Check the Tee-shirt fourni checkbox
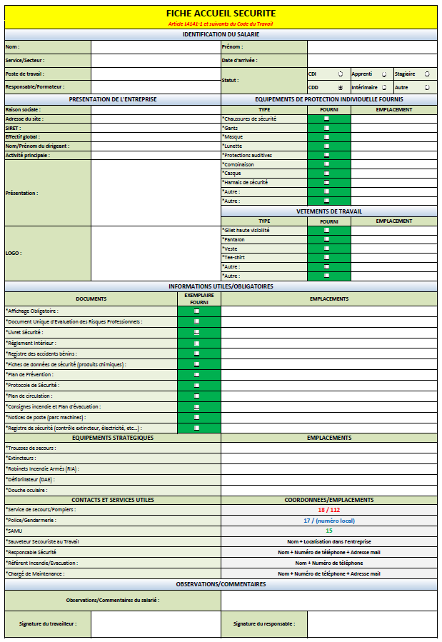The width and height of the screenshot is (442, 642). coord(327,257)
